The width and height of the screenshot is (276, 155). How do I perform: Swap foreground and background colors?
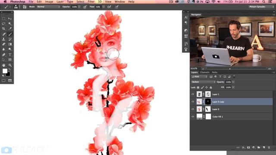(9, 70)
